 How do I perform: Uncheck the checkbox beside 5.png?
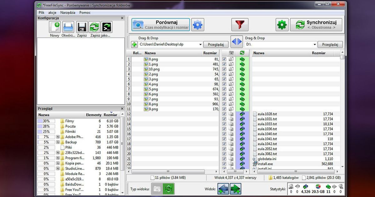point(224,89)
